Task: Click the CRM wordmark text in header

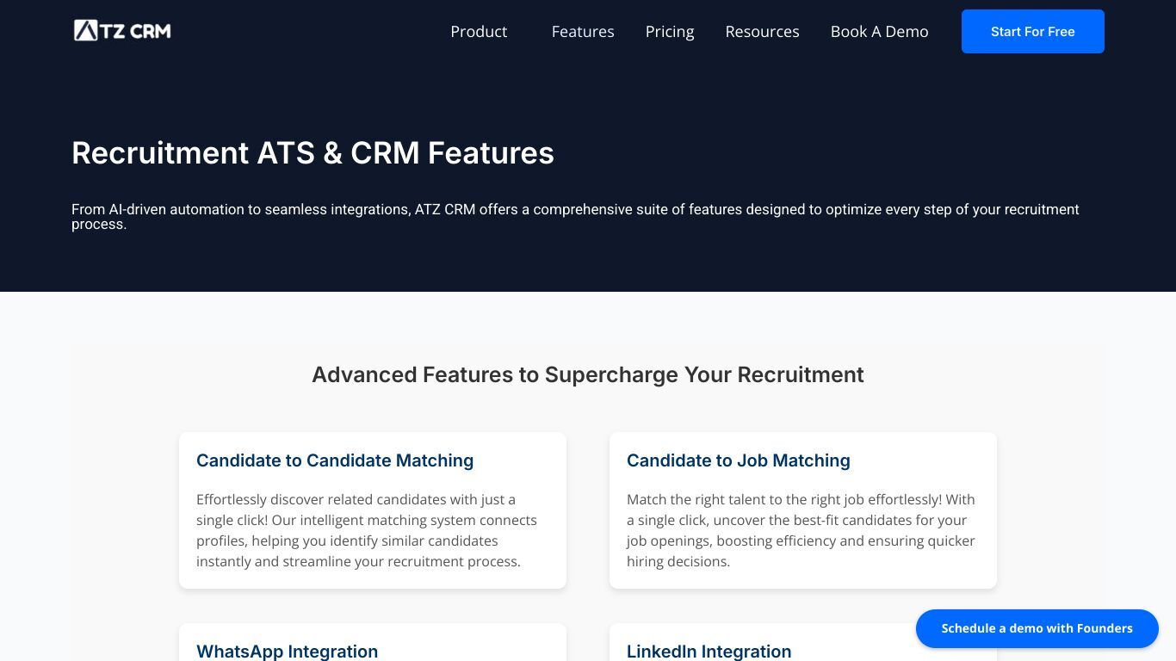Action: (151, 31)
